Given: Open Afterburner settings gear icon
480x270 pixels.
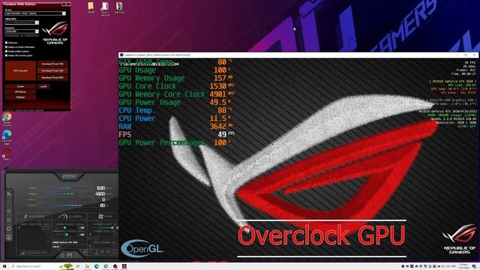Looking at the screenshot, I should coord(9,228).
